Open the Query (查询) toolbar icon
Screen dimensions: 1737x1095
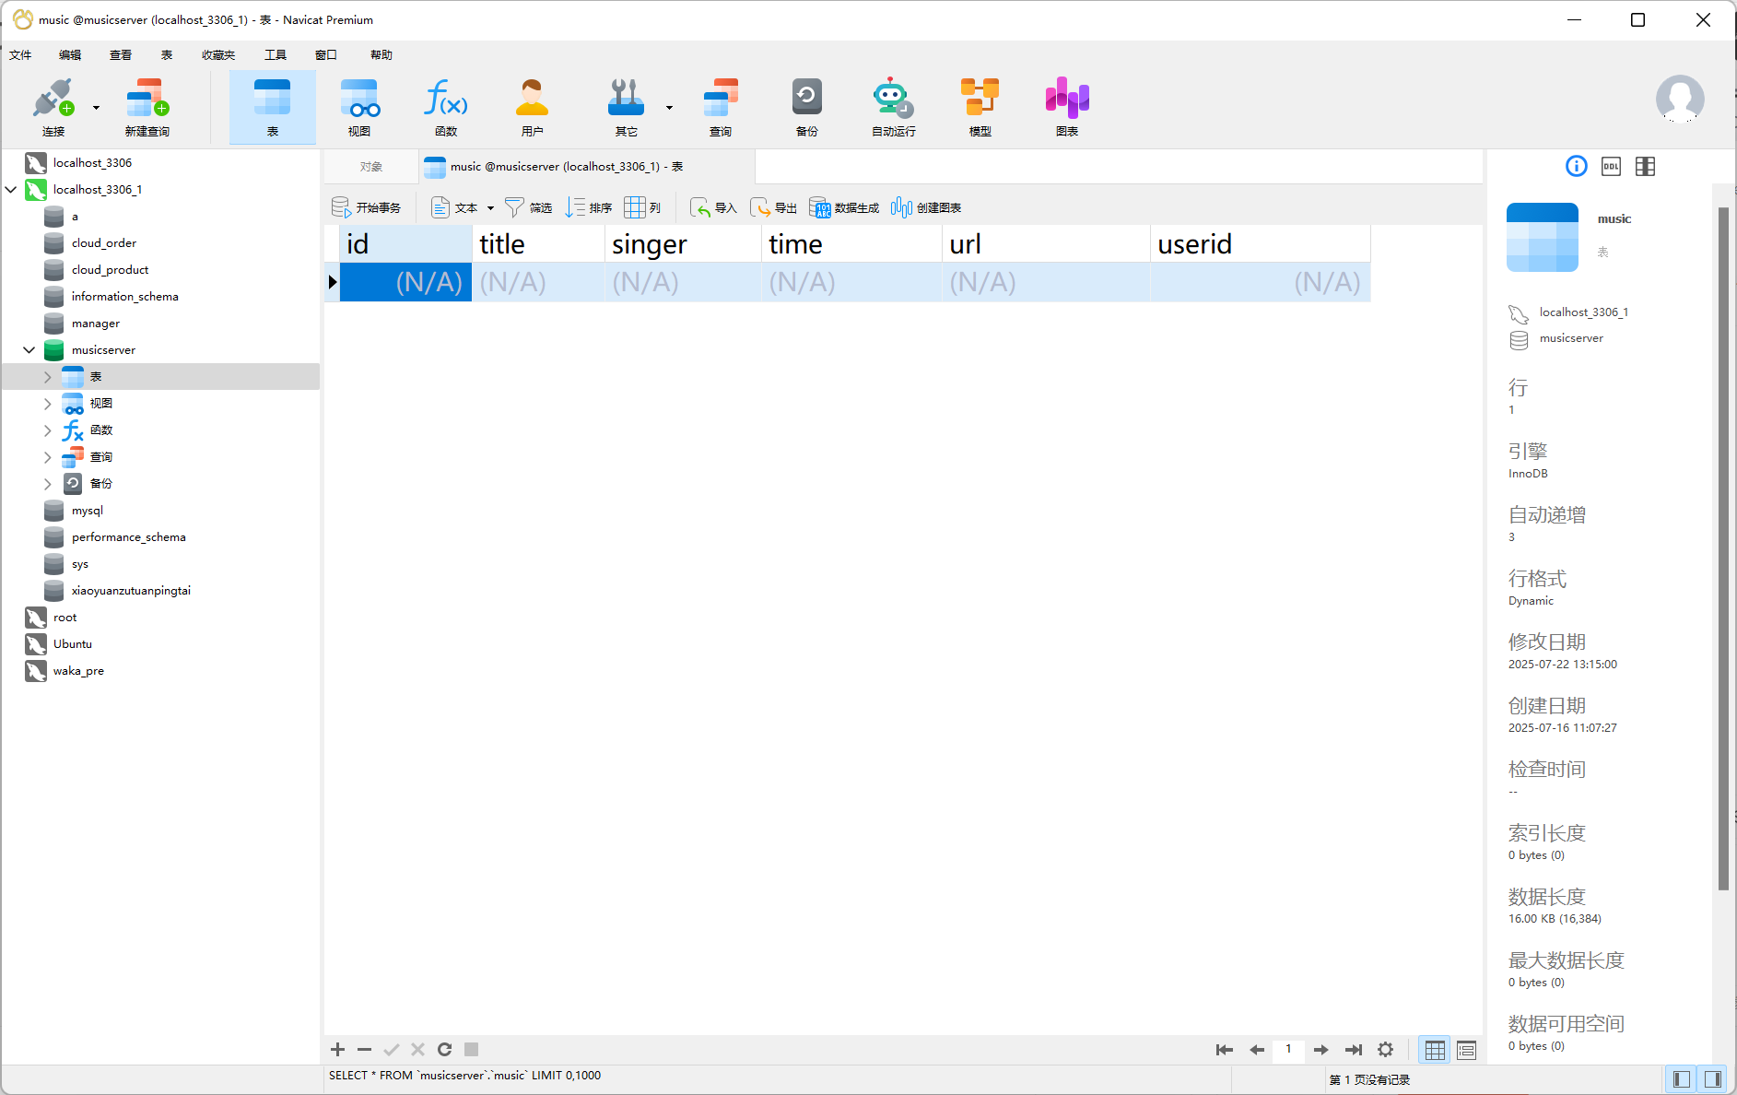[x=721, y=108]
